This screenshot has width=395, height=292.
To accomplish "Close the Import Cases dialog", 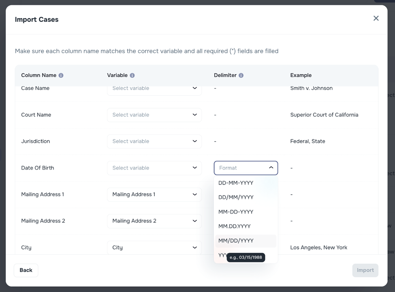I will pos(376,18).
